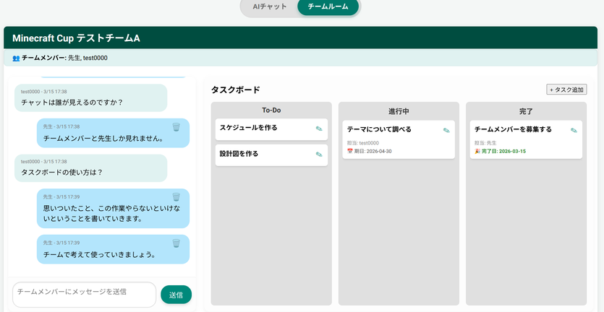604x312 pixels.
Task: Click the 先生 - 3/15 17:38 timestamp
Action: coord(61,126)
